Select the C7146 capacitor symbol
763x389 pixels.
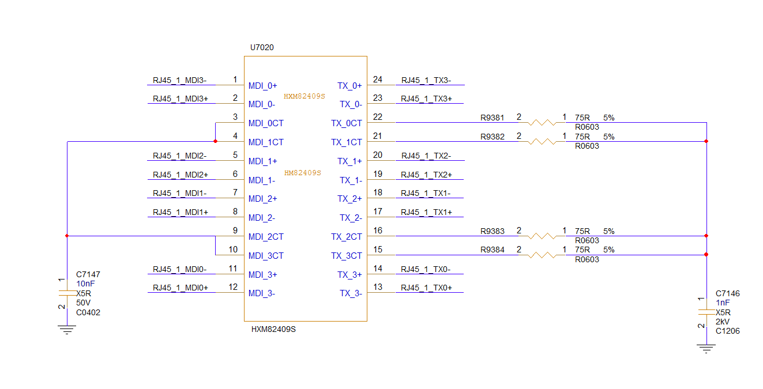point(706,312)
